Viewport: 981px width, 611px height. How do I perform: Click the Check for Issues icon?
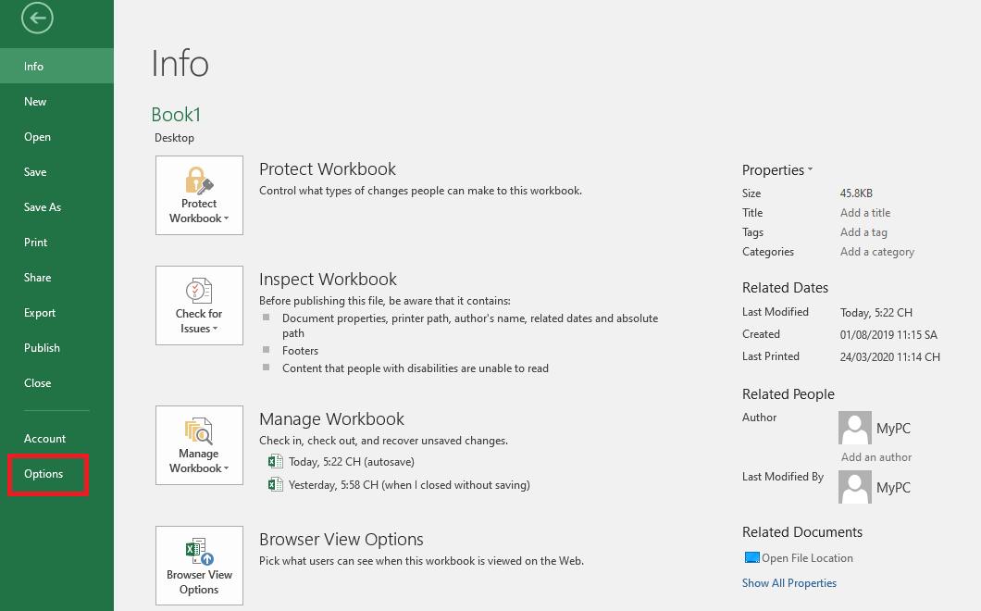[x=199, y=292]
